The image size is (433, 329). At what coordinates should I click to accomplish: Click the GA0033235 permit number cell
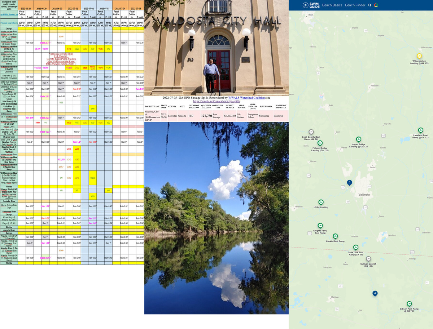pyautogui.click(x=230, y=116)
